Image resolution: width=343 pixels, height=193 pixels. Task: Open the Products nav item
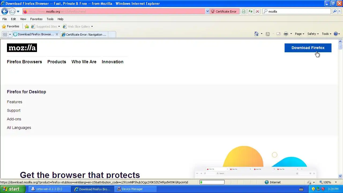(57, 62)
